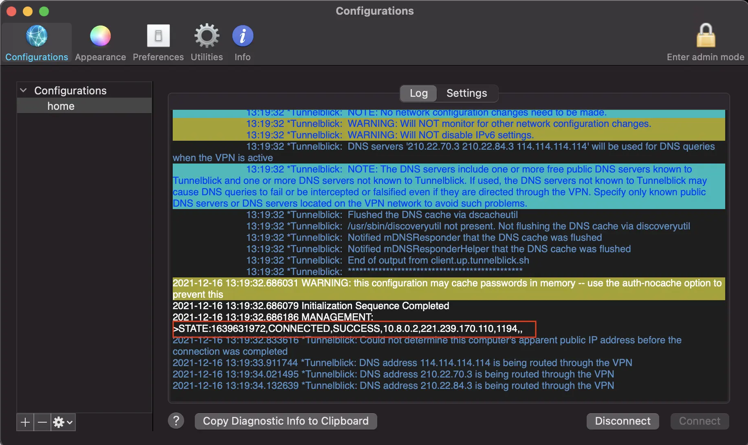This screenshot has height=445, width=748.
Task: Switch to the Settings tab
Action: (x=466, y=93)
